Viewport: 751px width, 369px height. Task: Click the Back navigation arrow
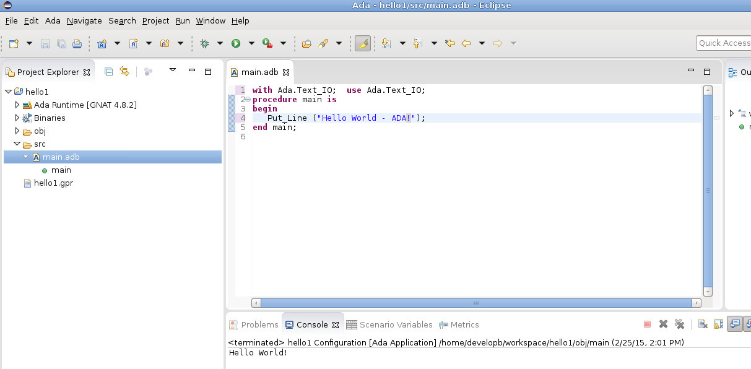click(x=466, y=43)
